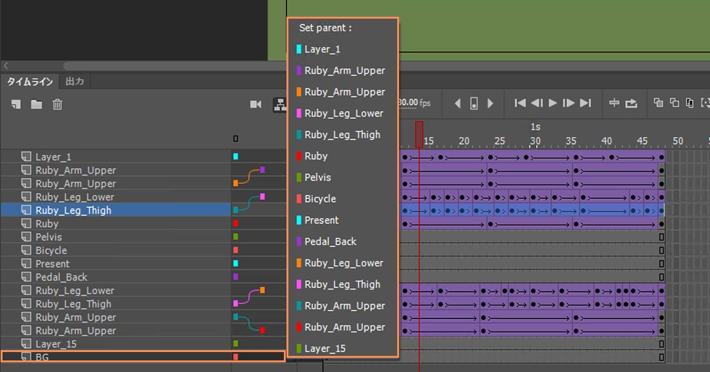Click the red playhead marker at frame 14
This screenshot has height=372, width=710.
[419, 135]
